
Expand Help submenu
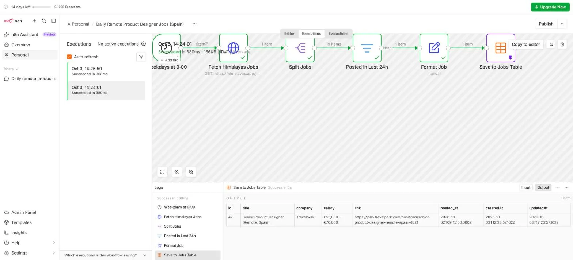(x=30, y=243)
